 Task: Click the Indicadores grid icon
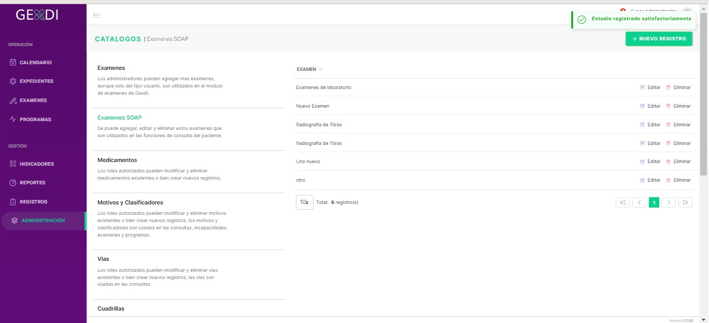pyautogui.click(x=13, y=164)
